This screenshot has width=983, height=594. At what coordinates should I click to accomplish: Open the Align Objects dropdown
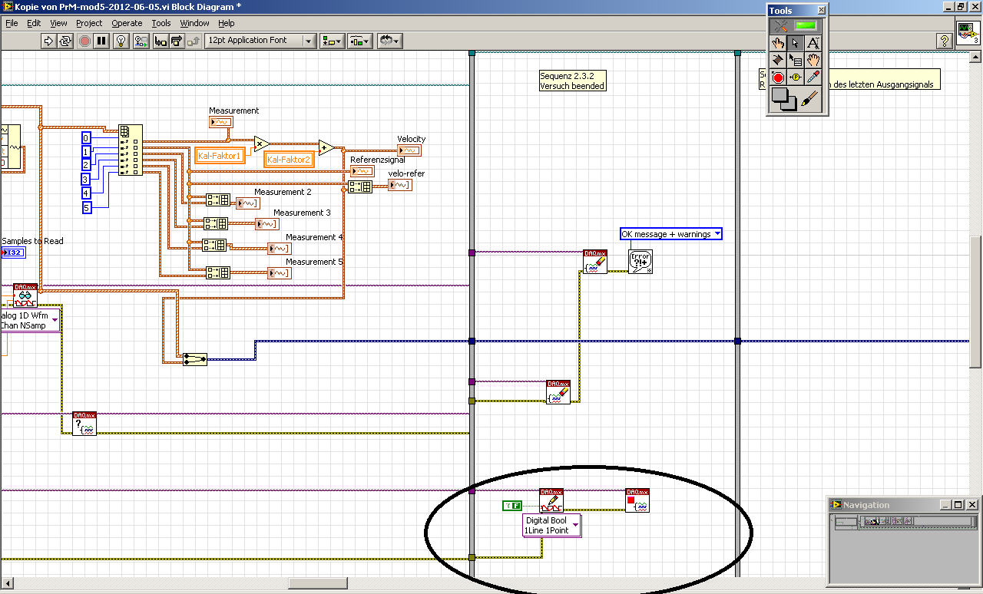pos(333,41)
